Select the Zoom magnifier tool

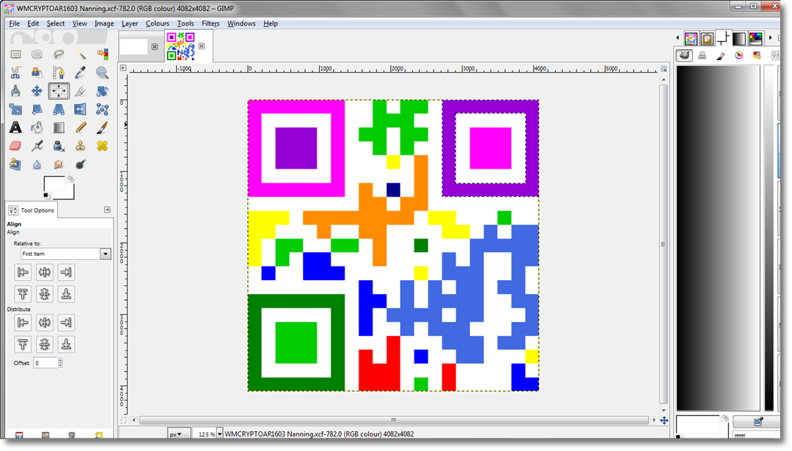(102, 73)
